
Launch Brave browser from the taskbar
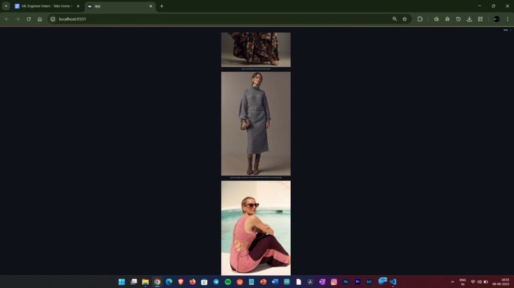180,282
